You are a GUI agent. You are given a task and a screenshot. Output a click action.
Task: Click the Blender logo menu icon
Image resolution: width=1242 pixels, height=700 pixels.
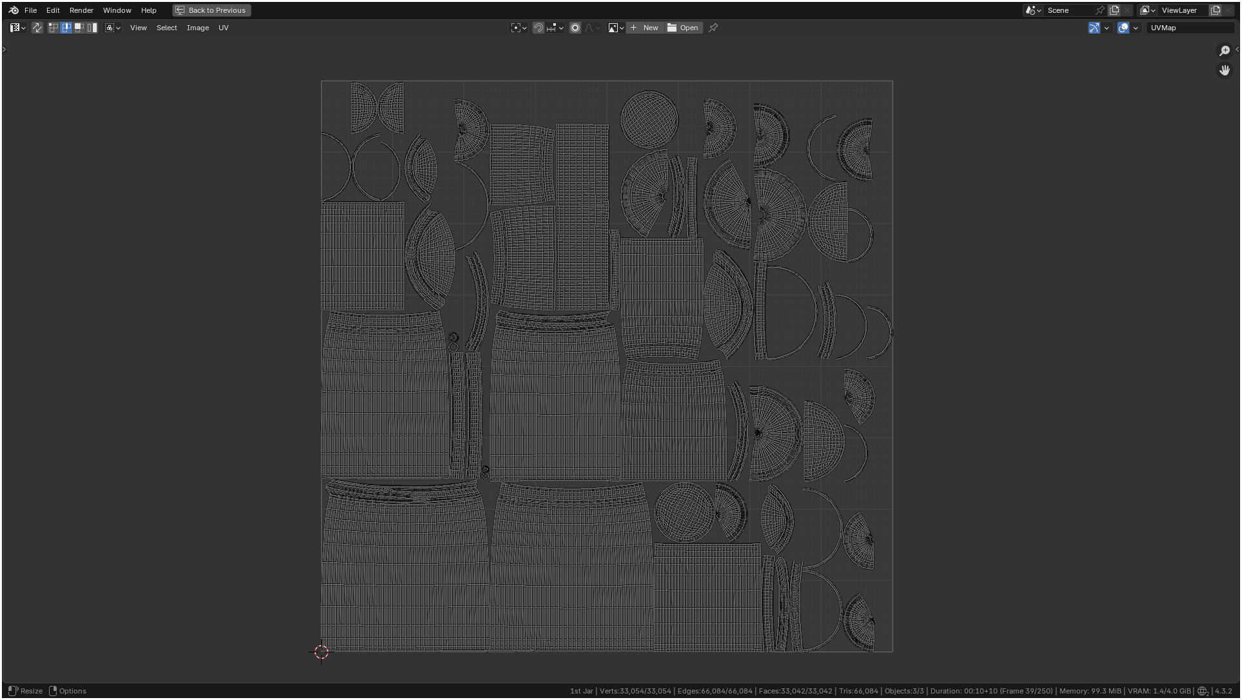14,10
